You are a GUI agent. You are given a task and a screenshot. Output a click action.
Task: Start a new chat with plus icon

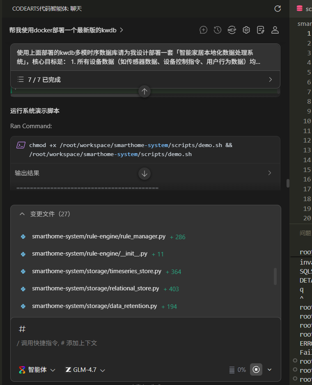pyautogui.click(x=203, y=30)
